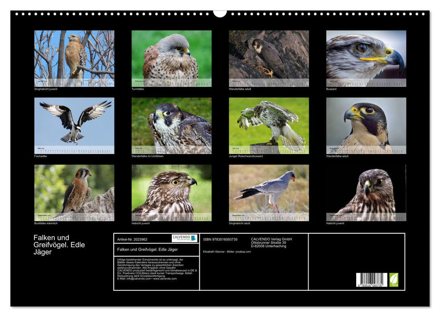The height and width of the screenshot is (317, 440).
Task: Click the Singhabicht juvenil January photo
Action: pyautogui.click(x=74, y=58)
